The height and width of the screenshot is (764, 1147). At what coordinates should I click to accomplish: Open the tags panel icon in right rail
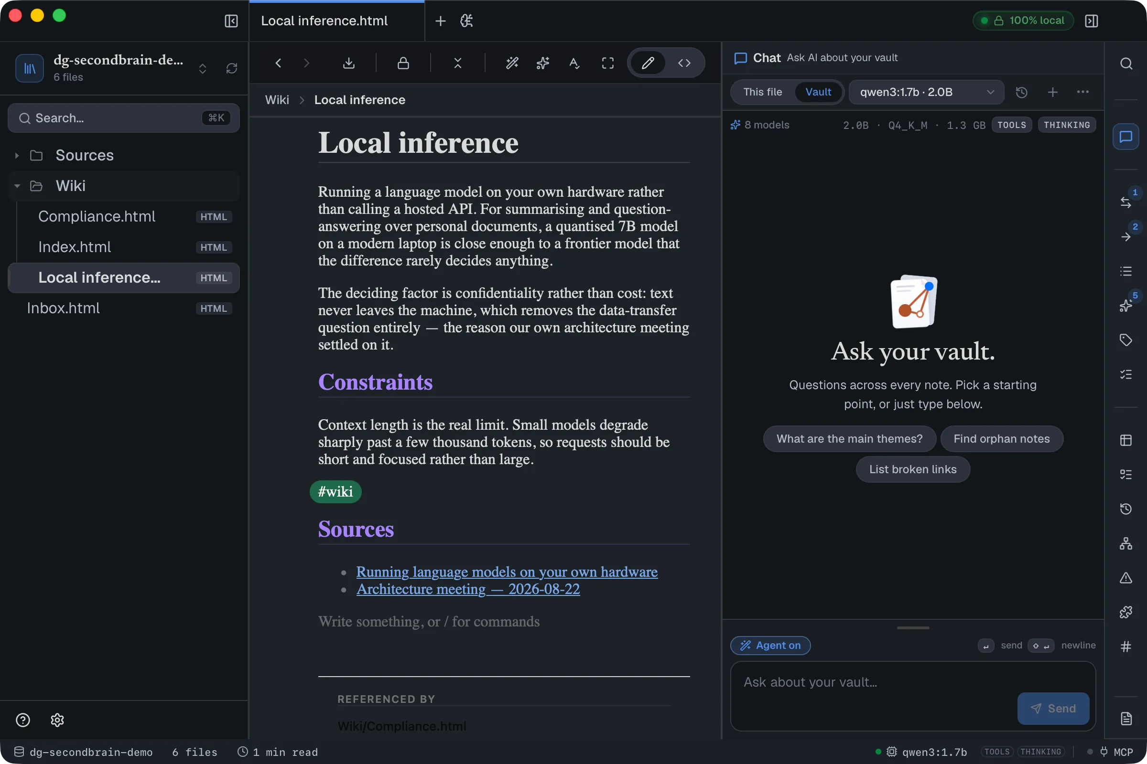tap(1126, 340)
